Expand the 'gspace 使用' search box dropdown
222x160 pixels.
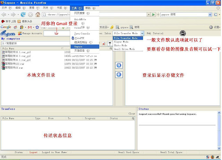pos(210,15)
